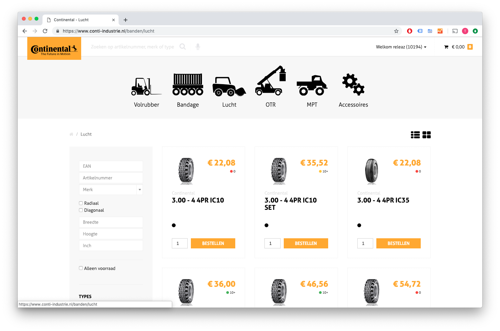Click the search magnifier icon
500x331 pixels.
click(183, 47)
